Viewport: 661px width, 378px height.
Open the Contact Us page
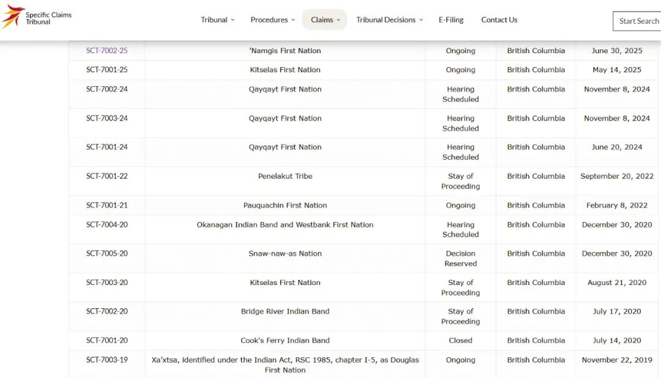pos(499,20)
